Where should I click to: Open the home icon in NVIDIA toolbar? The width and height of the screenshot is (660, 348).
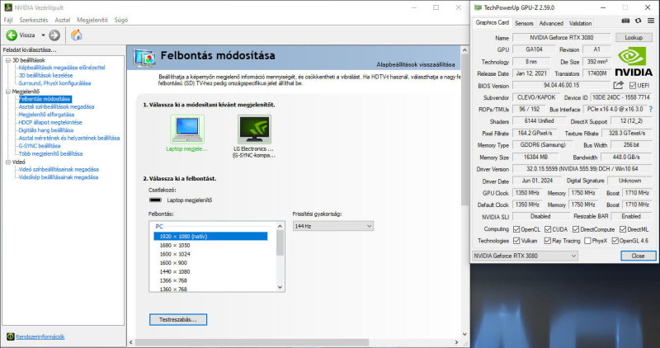(76, 35)
